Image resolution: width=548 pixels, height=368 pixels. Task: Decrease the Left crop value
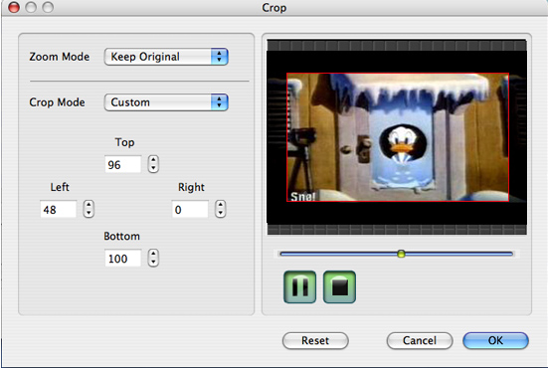(x=89, y=214)
